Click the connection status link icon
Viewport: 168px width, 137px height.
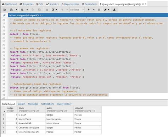[4, 15]
